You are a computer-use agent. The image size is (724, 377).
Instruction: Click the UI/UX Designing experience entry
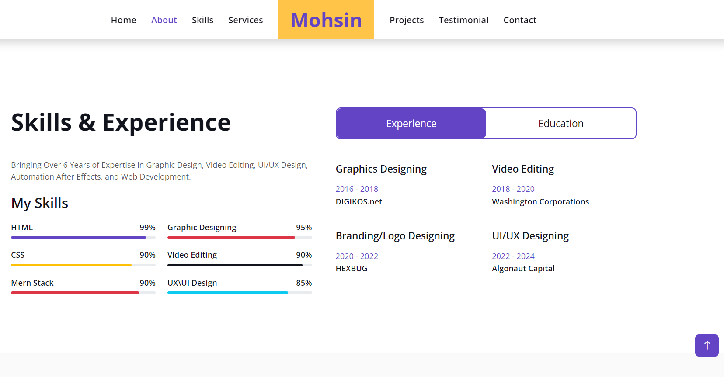tap(530, 236)
